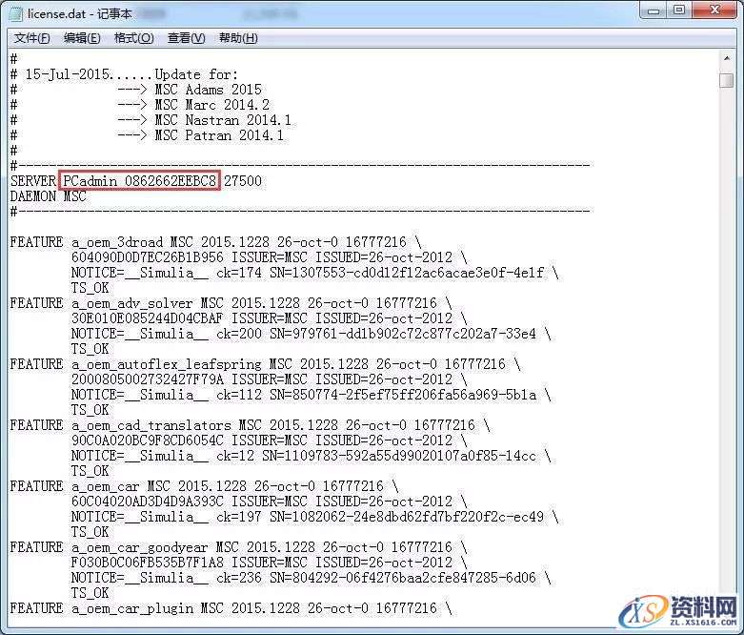
Task: Click 'ck=112' value
Action: click(x=239, y=395)
